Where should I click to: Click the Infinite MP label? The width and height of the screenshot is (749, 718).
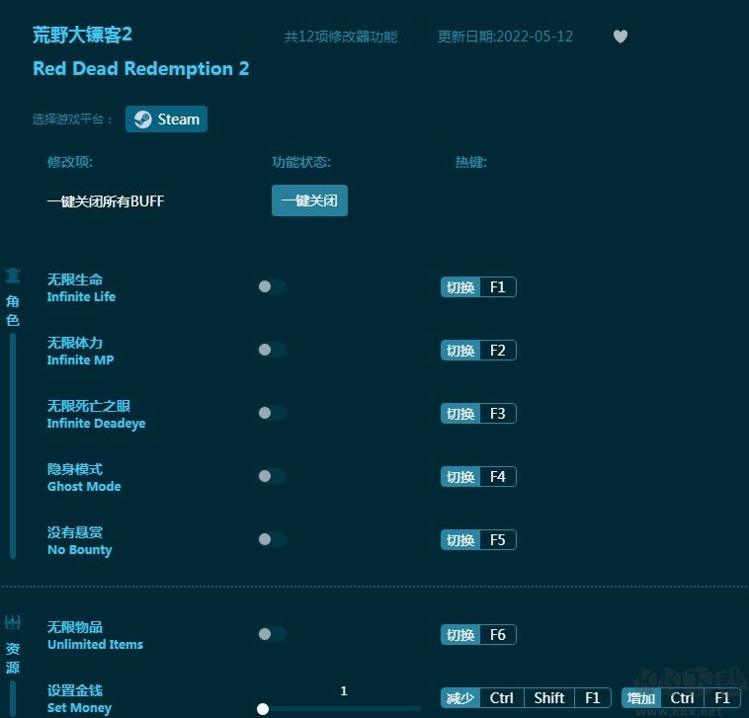[80, 359]
